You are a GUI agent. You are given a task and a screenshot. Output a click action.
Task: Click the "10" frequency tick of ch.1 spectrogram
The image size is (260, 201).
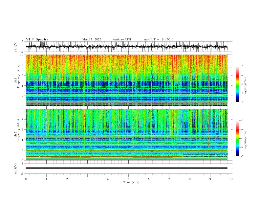point(22,55)
